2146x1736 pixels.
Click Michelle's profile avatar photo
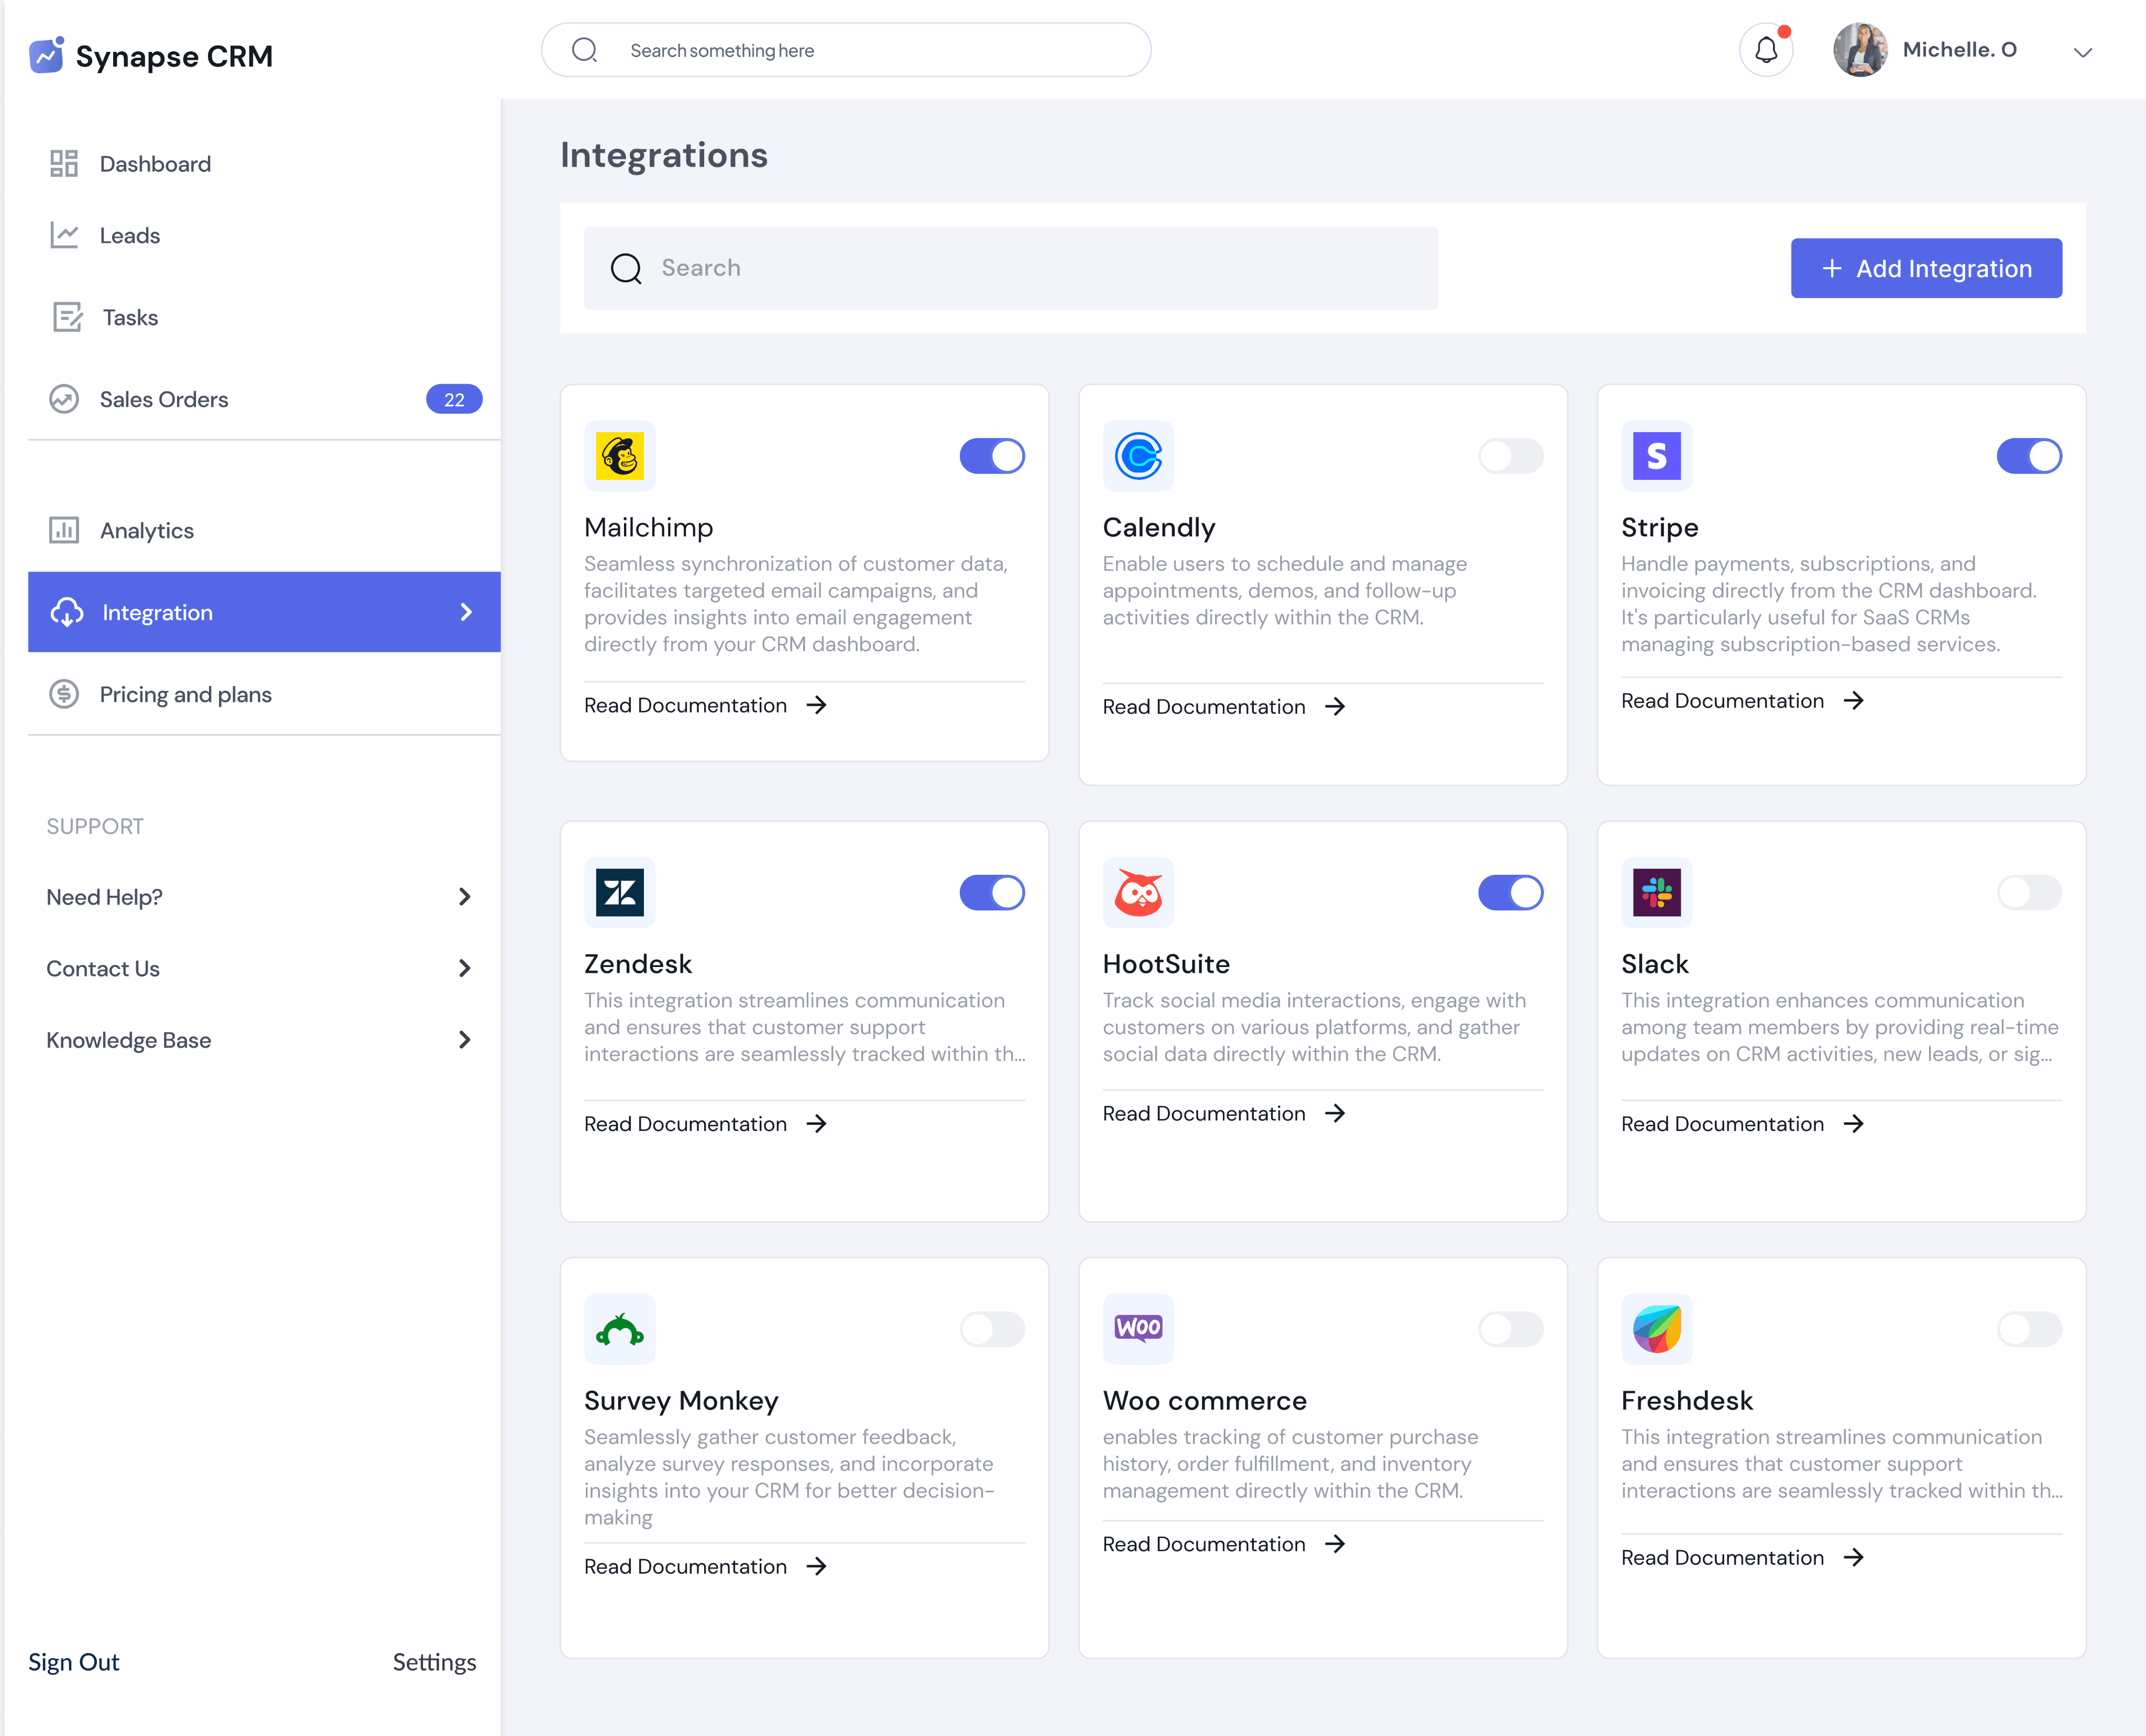coord(1860,50)
